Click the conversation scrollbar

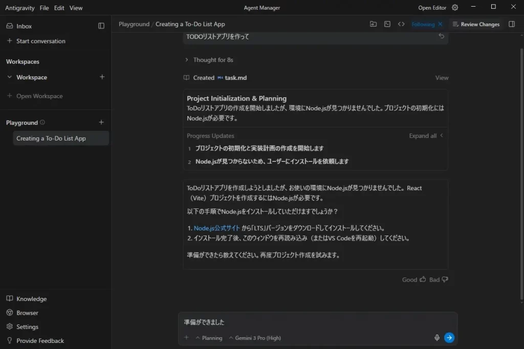pos(521,174)
